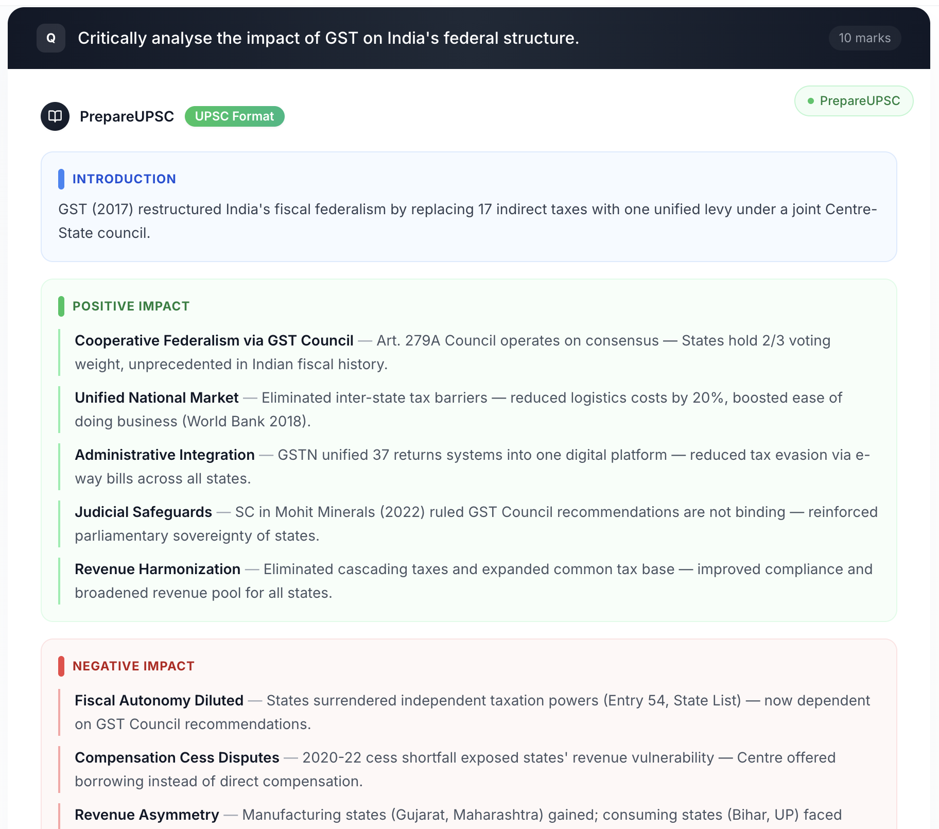The height and width of the screenshot is (829, 939).
Task: Click the Compensation Cess Disputes heading
Action: (x=177, y=757)
